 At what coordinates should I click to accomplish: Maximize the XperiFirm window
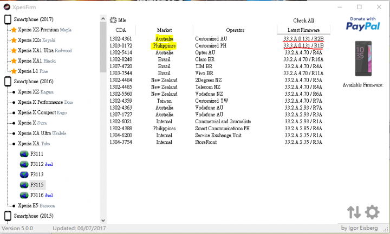point(359,7)
